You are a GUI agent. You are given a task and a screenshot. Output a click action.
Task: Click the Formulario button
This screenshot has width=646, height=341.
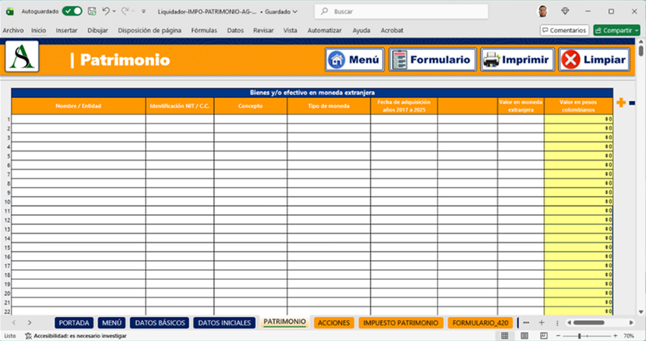click(x=433, y=60)
